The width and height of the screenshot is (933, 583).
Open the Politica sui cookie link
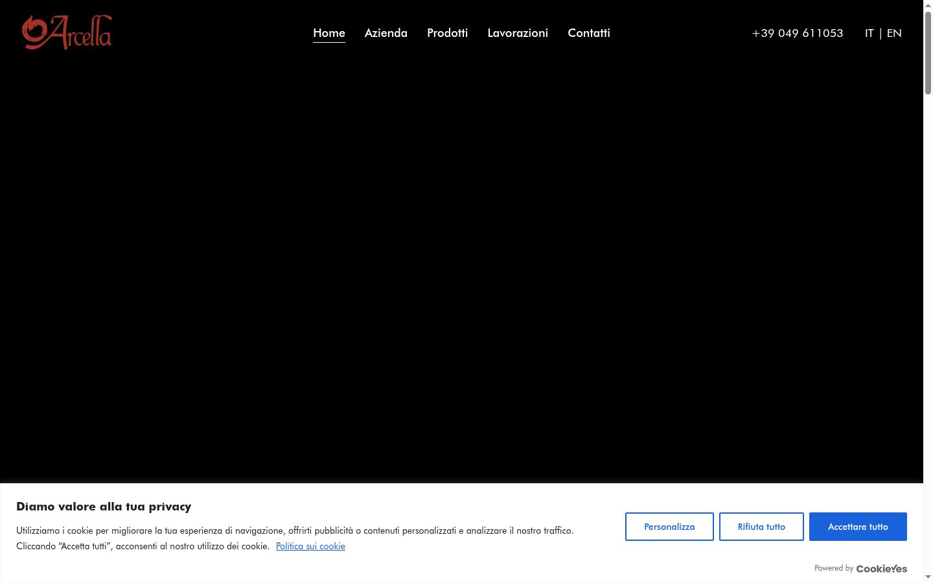(x=310, y=546)
